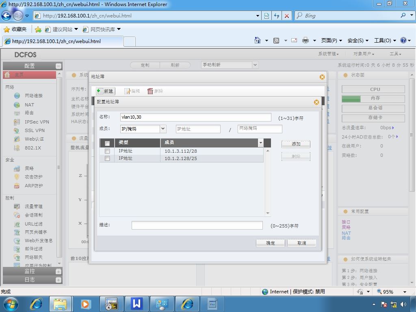This screenshot has height=312, width=416.
Task: Open IE 页面(P) menu
Action: coord(331,40)
